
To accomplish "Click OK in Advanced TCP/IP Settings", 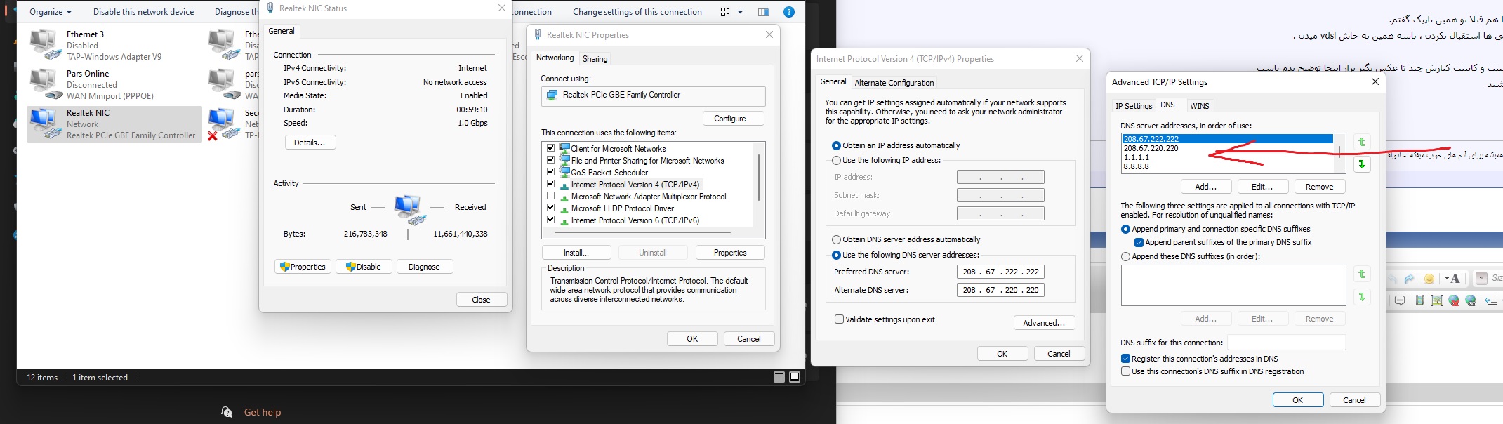I will tap(1297, 400).
